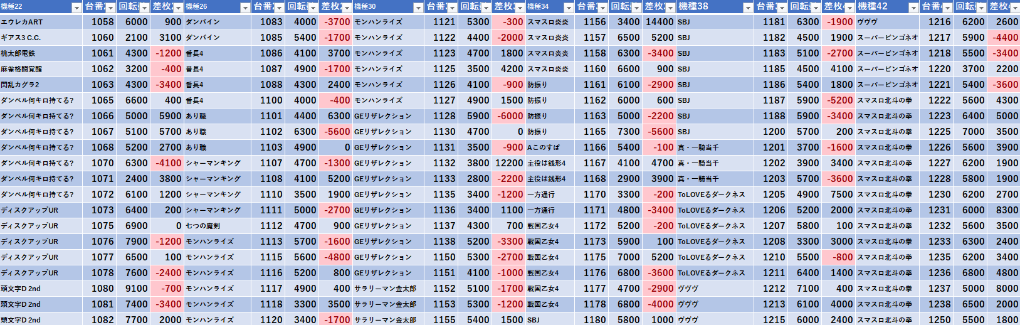Select the ギアス3 C.C. cell
Viewport: 1020px width, 325px height.
[x=41, y=38]
